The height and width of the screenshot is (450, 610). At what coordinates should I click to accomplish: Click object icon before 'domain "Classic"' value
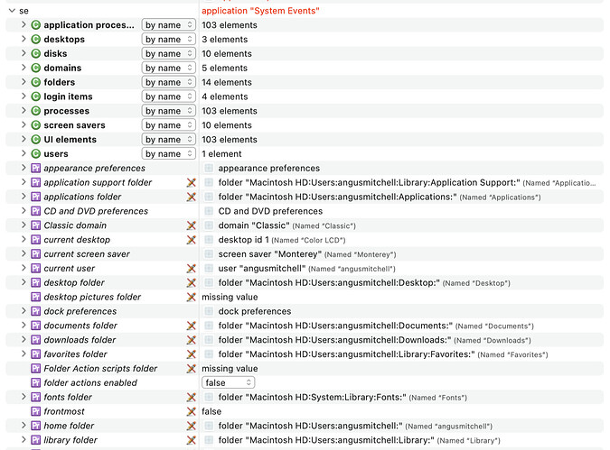click(x=209, y=225)
